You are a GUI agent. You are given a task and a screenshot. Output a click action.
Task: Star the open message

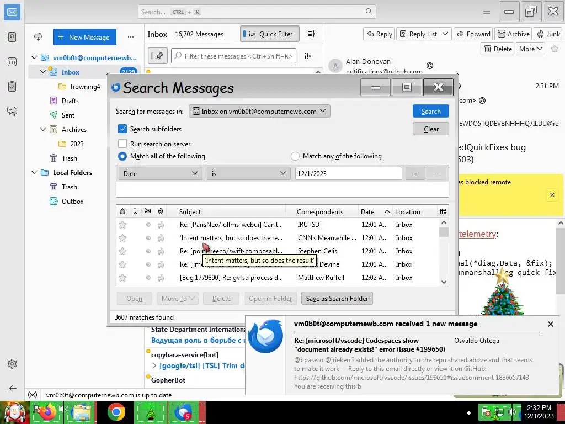tap(555, 49)
